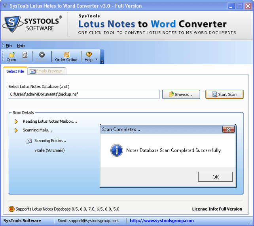
Task: Click the 'SysTools Software' status bar label
Action: [22, 220]
